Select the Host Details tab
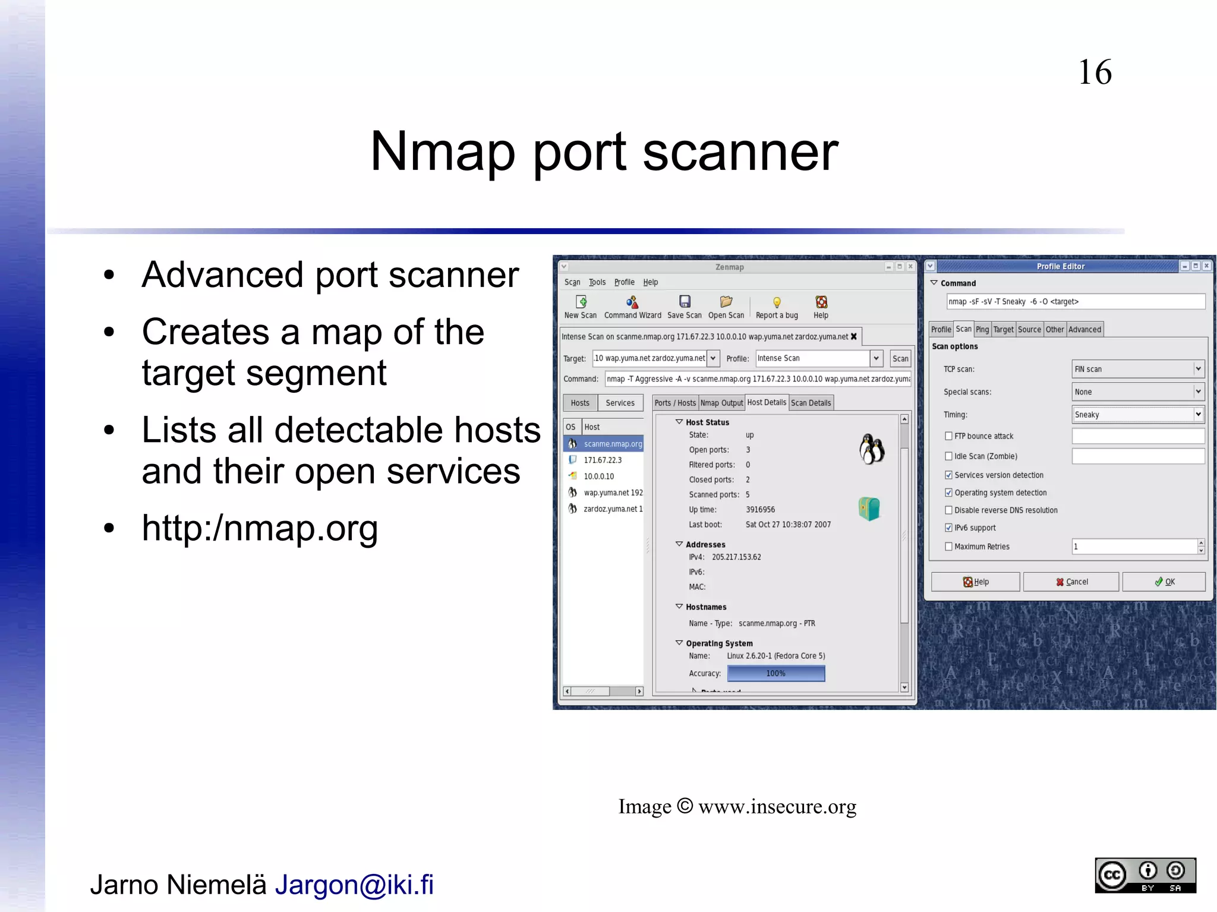This screenshot has width=1217, height=912. coord(767,402)
